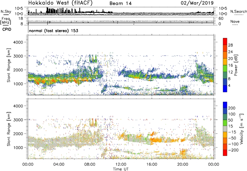This screenshot has height=171, width=247.
Task: Click the 'N.Search' legend label
Action: pos(238,11)
